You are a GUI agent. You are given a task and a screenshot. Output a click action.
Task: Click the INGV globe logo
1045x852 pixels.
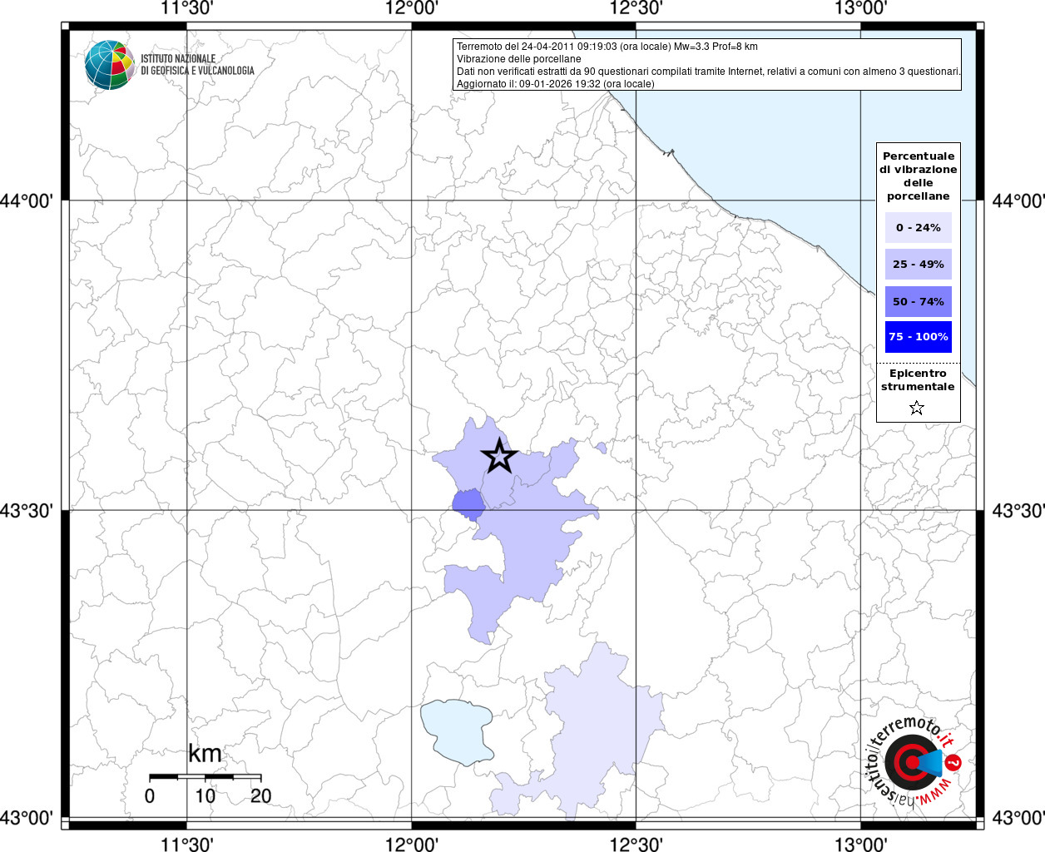[x=109, y=64]
